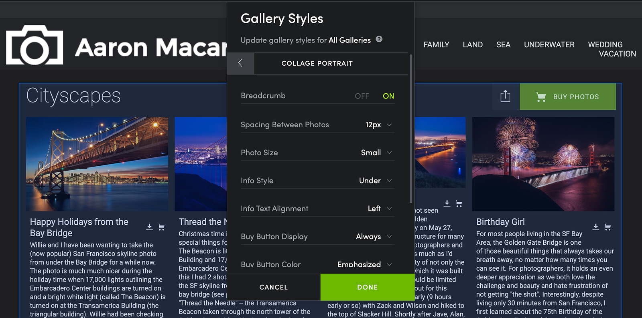
Task: Open the Birthday Girl fireworks thumbnail
Action: tap(543, 164)
